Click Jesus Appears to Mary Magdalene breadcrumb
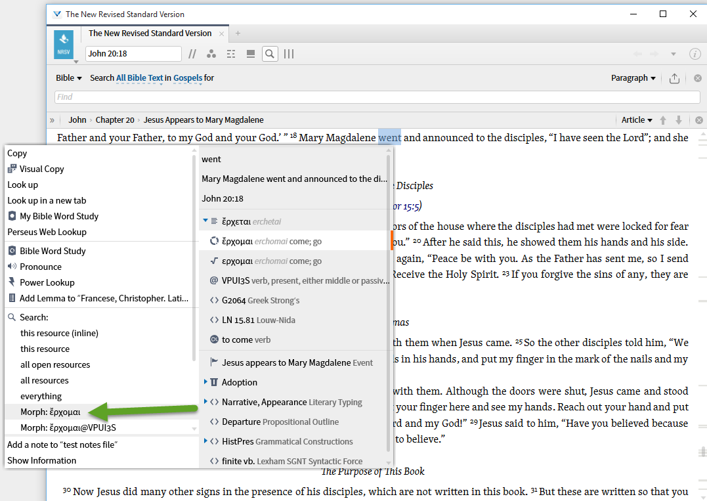Image resolution: width=707 pixels, height=501 pixels. [204, 120]
